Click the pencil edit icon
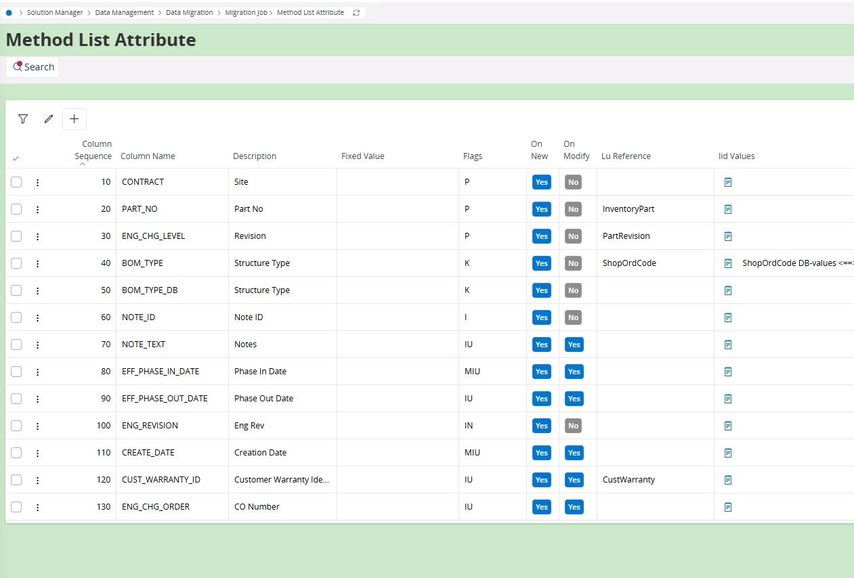 (x=48, y=119)
